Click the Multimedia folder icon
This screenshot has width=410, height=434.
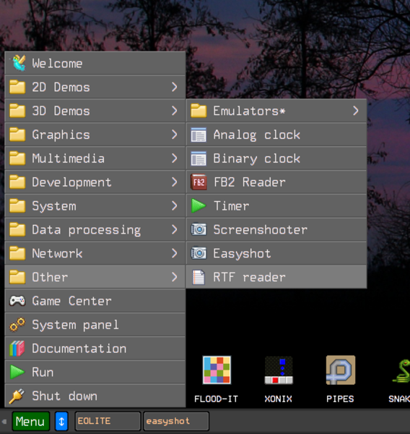point(17,158)
